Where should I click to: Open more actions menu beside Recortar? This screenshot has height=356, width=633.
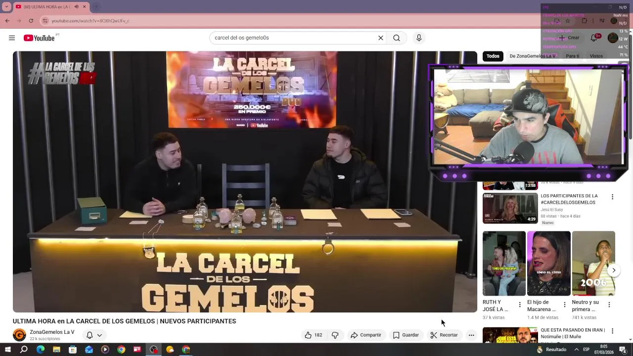tap(471, 335)
